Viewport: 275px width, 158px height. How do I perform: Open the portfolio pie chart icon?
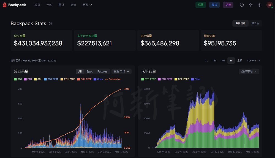[x=242, y=5]
